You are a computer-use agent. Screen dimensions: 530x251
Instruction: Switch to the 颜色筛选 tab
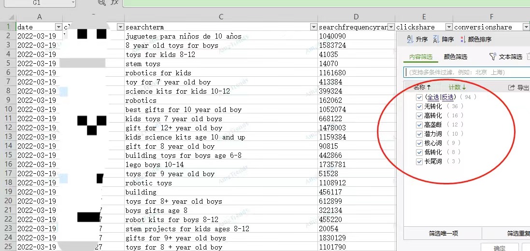tap(456, 57)
